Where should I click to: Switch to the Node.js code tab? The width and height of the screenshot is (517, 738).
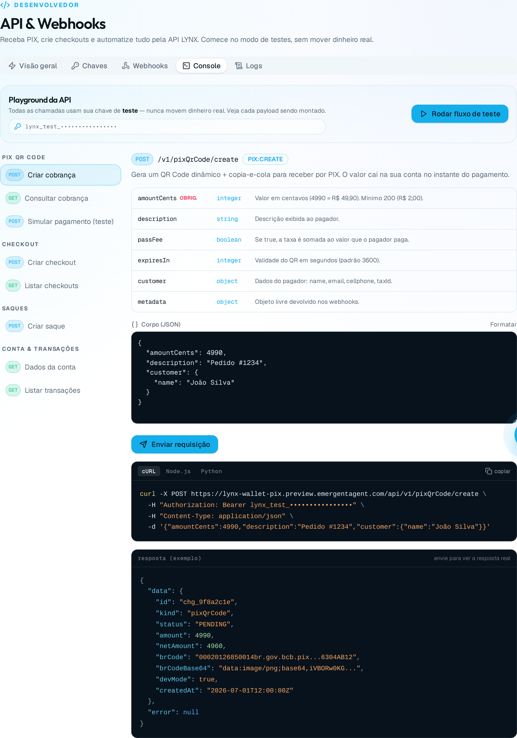tap(178, 471)
